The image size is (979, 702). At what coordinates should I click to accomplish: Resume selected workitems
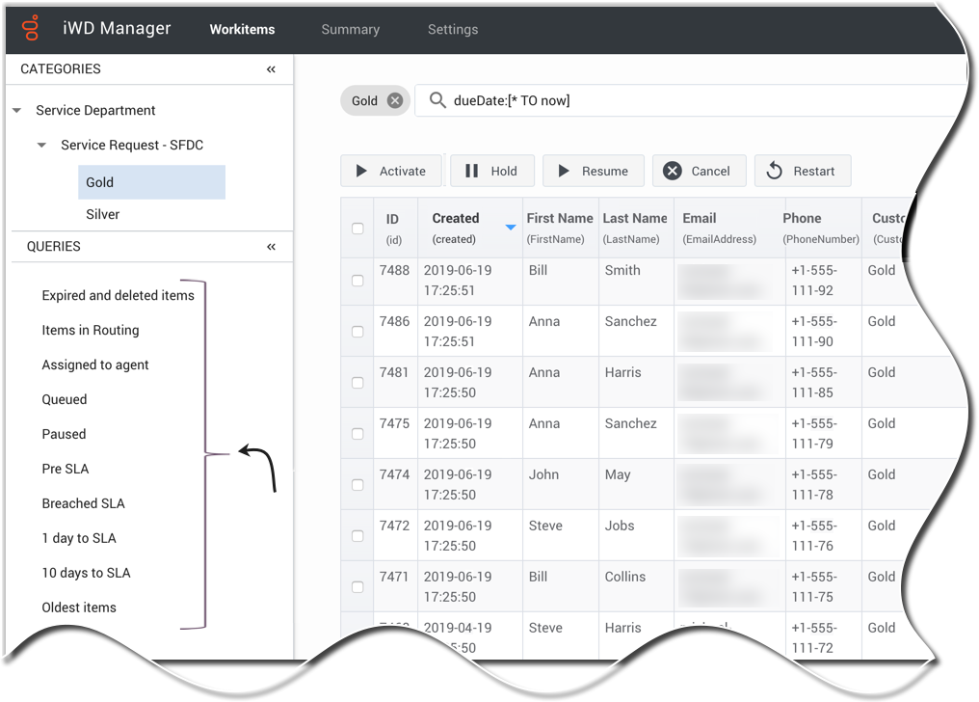593,171
